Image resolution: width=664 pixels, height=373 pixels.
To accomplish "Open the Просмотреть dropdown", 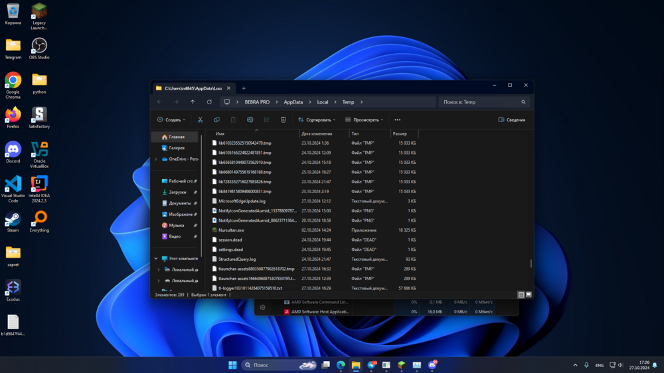I will point(364,120).
